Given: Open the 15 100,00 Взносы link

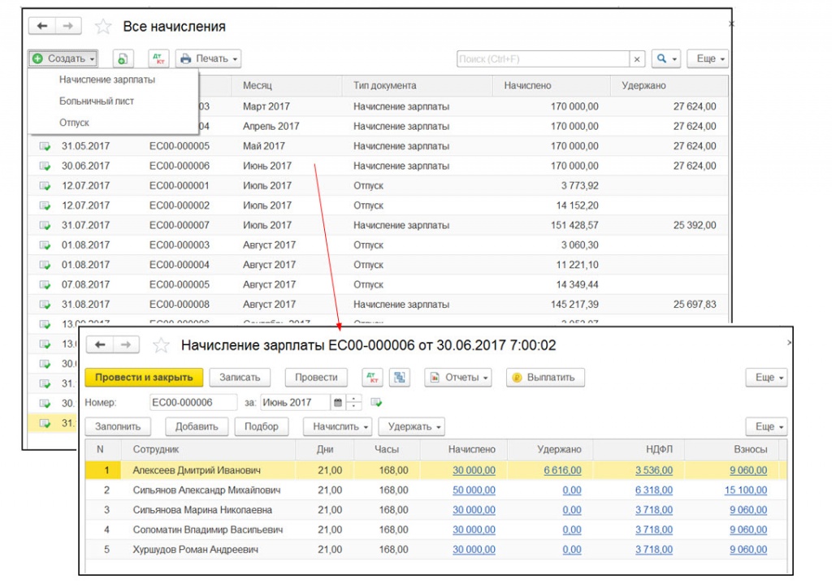Looking at the screenshot, I should (746, 491).
